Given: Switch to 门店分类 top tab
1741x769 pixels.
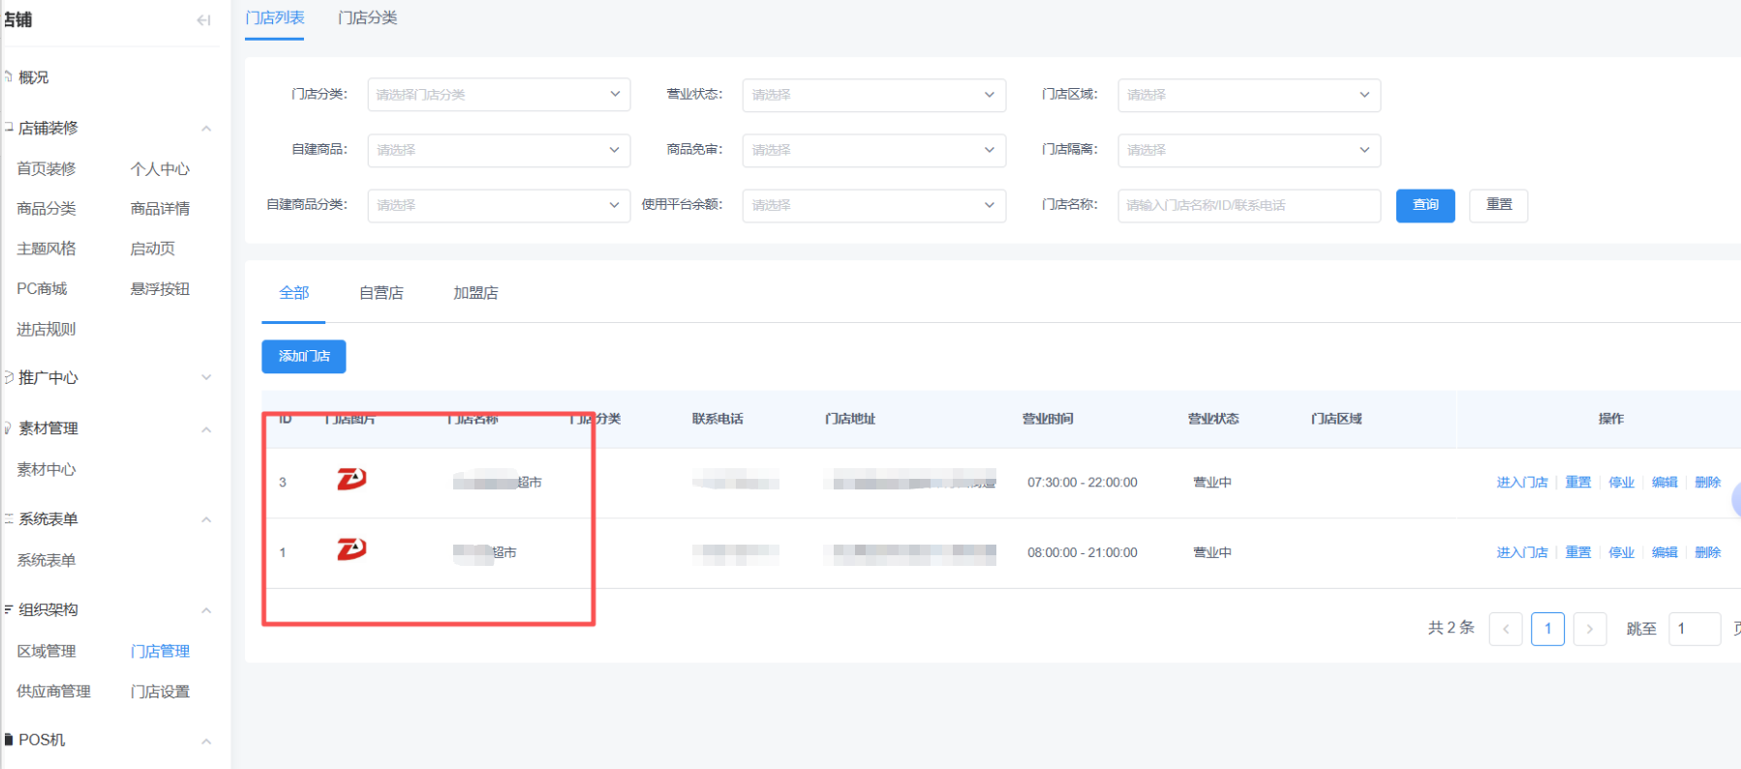Looking at the screenshot, I should click(x=368, y=18).
